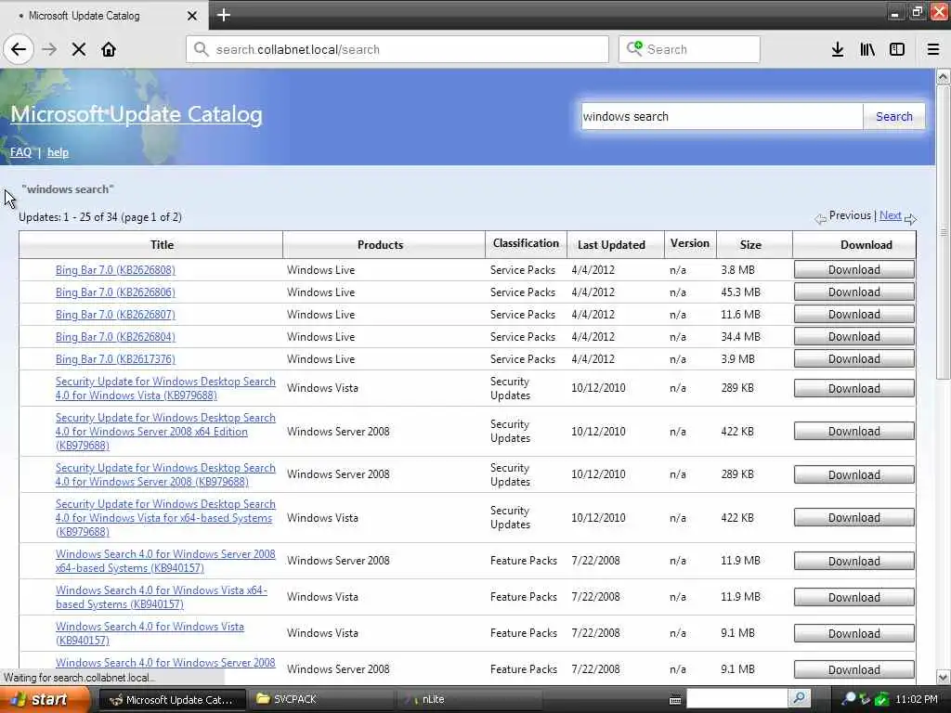Open Bing Bar 7.0 (KB2626804) link
The height and width of the screenshot is (713, 951).
pos(115,337)
